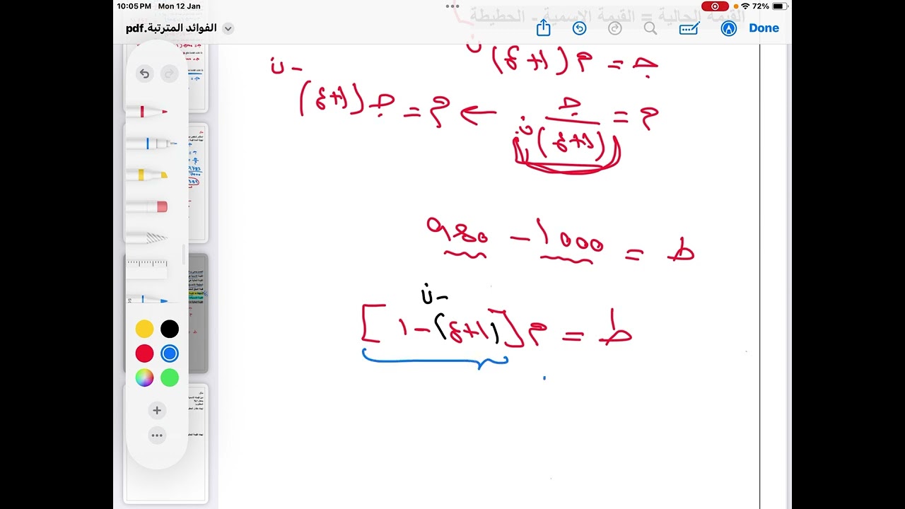Add a new tool with plus button
The width and height of the screenshot is (905, 509).
(157, 410)
